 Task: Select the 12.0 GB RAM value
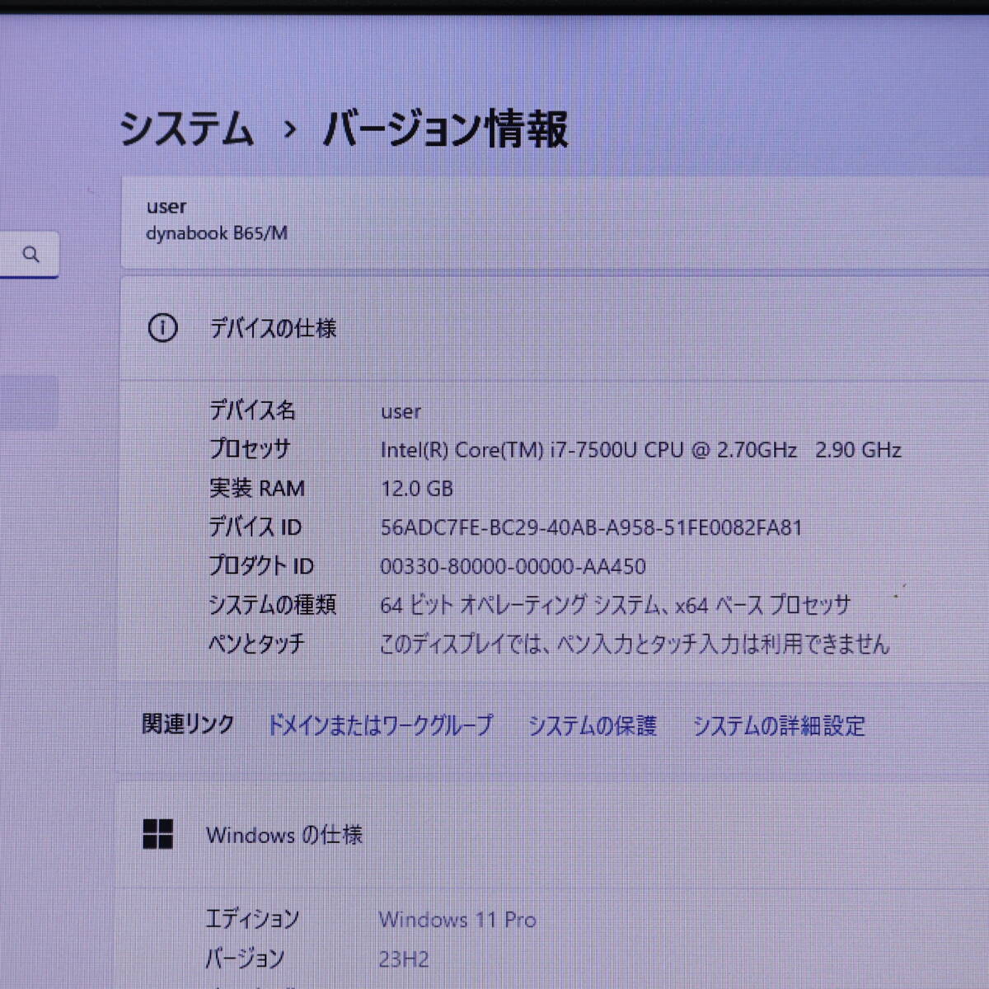[x=416, y=489]
